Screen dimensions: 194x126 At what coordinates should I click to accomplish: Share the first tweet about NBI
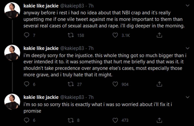159,35
